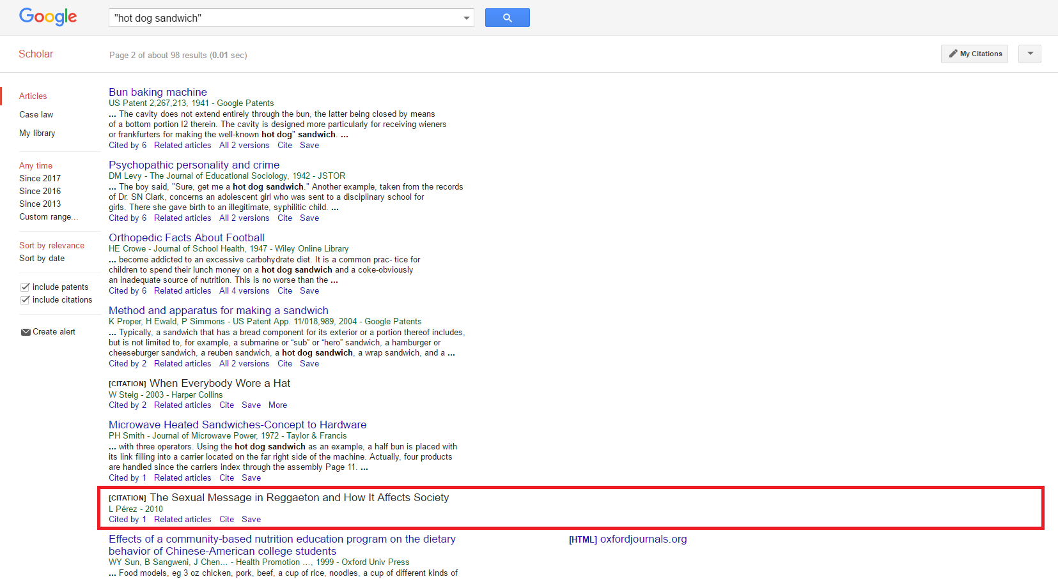Screen dimensions: 1058x579
Task: Open My library section
Action: tap(37, 133)
